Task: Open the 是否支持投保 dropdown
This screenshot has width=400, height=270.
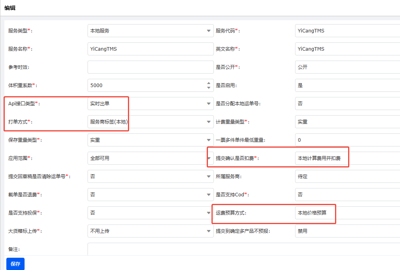Action: 150,213
